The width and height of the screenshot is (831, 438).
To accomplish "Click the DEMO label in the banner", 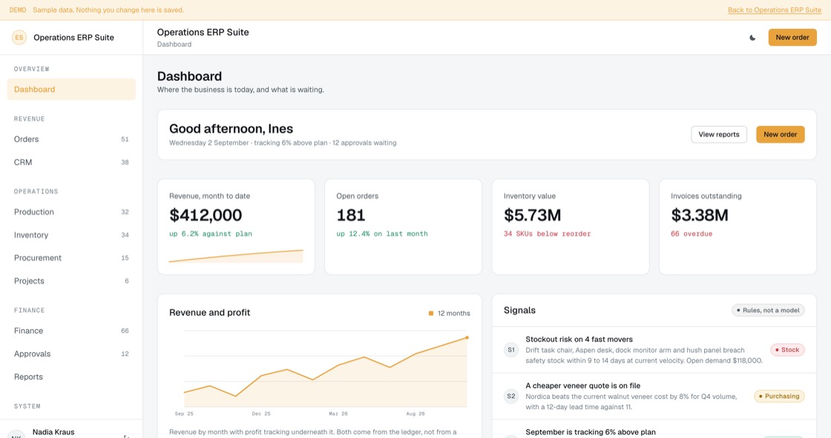I will [x=18, y=10].
